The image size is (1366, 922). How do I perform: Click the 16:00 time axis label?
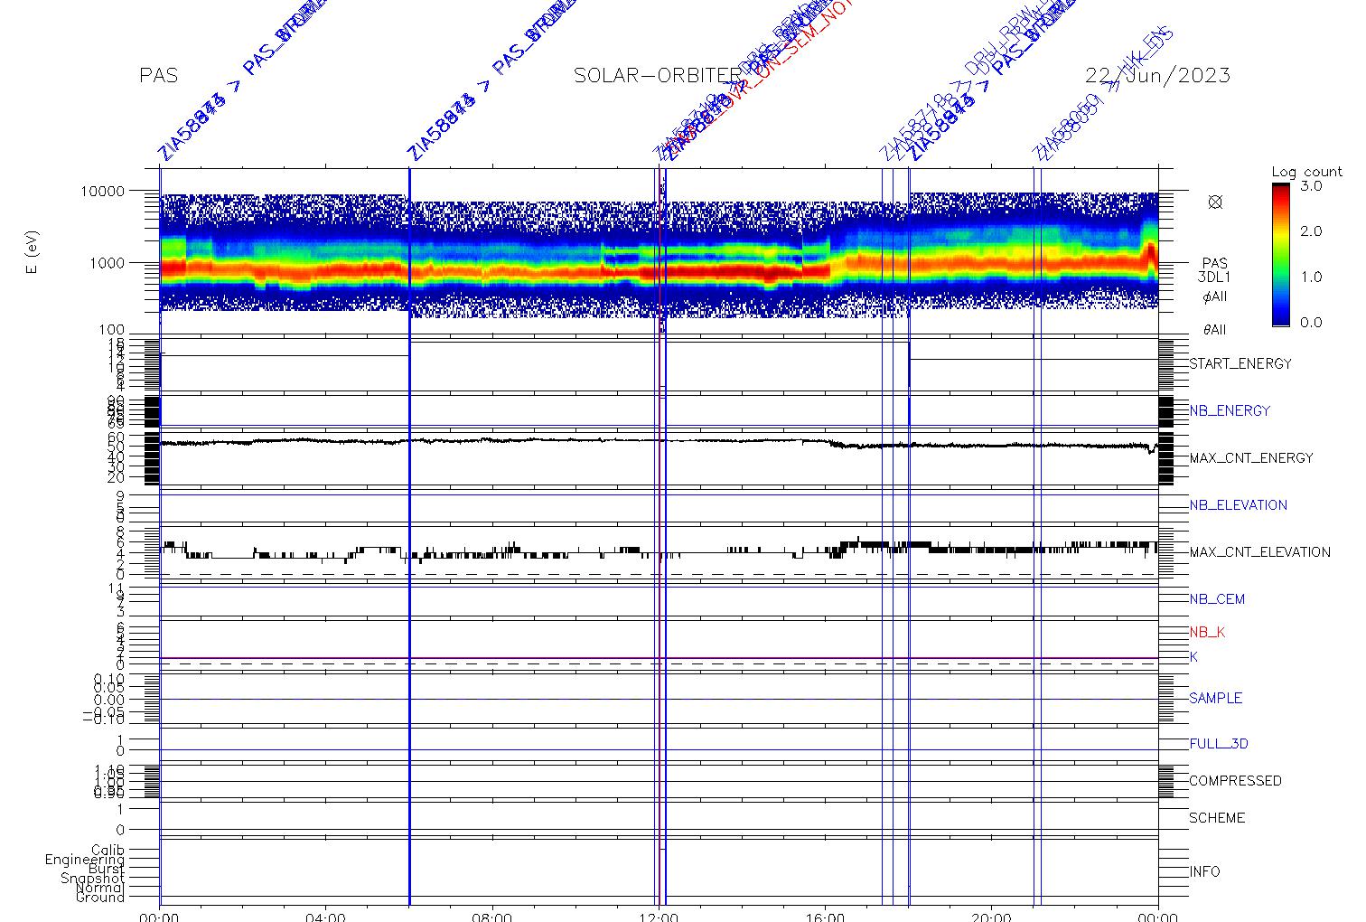[825, 917]
